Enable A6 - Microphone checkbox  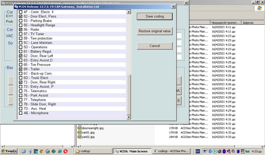coord(21,113)
